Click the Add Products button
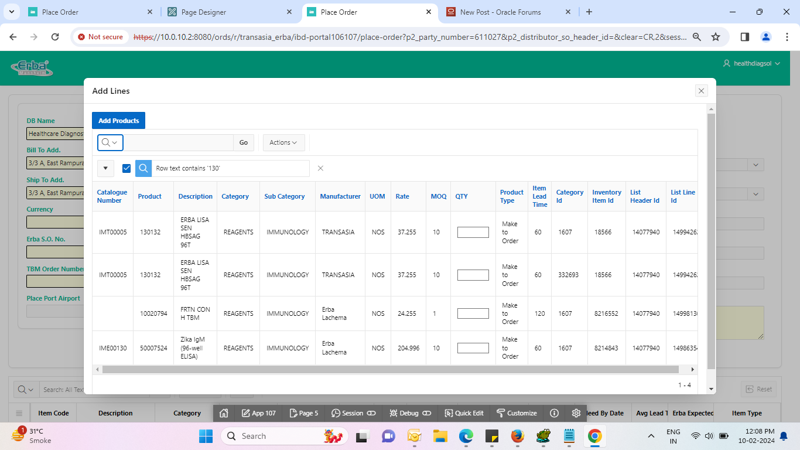Screen dimensions: 800x450 [x=118, y=121]
